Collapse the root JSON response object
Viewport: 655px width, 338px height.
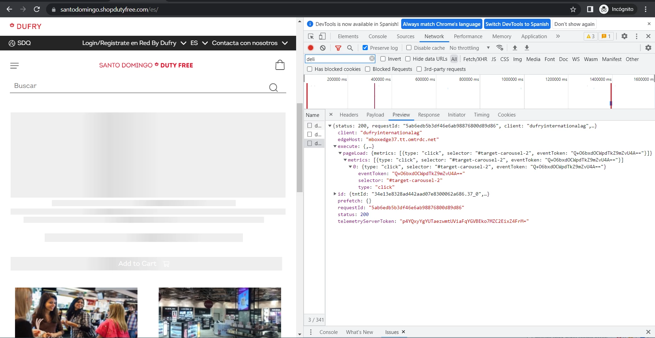(330, 126)
